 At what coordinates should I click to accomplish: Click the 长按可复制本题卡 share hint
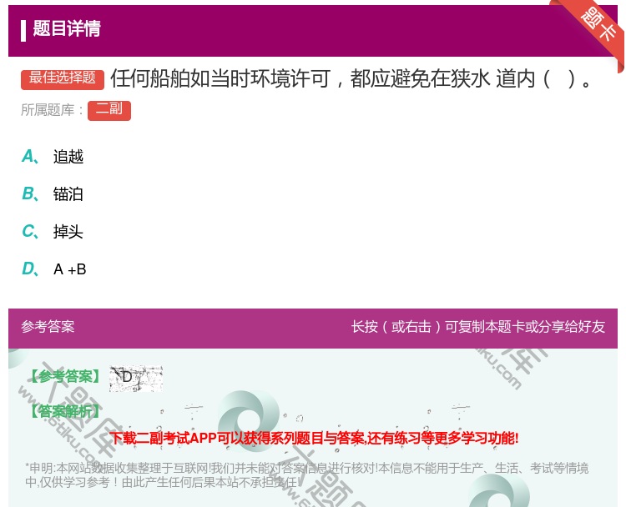478,326
